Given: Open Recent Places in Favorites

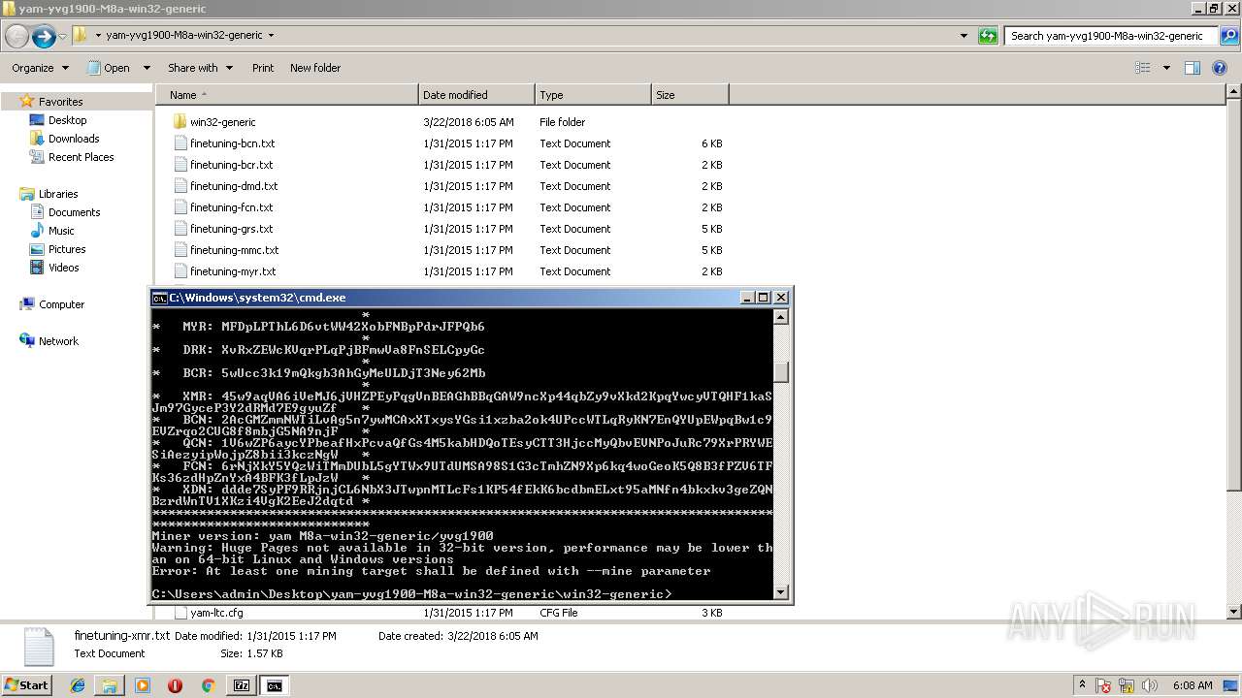Looking at the screenshot, I should pos(81,157).
